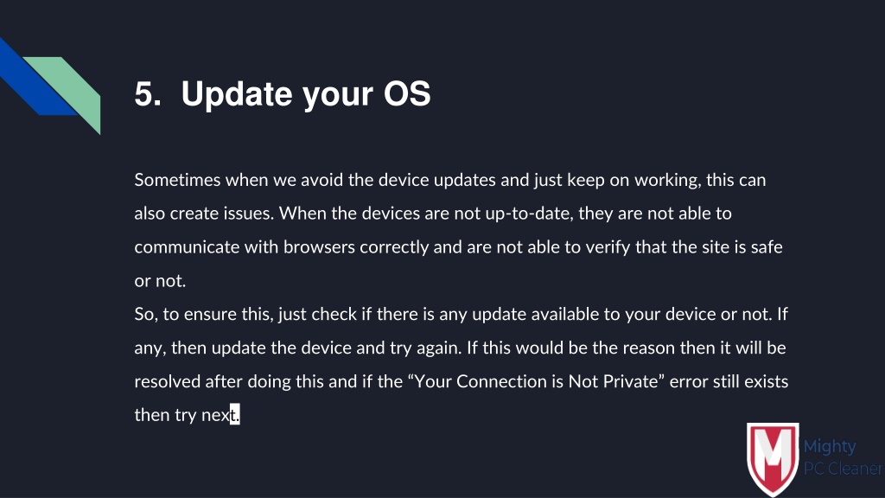Click the line reading 'or not.'
This screenshot has width=885, height=498.
coord(160,281)
